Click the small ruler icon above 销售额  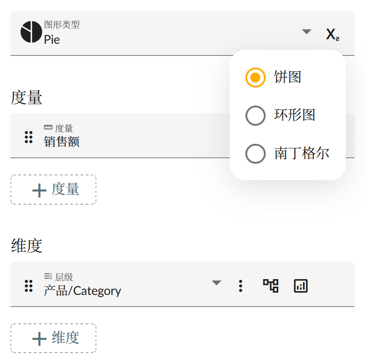pyautogui.click(x=48, y=128)
